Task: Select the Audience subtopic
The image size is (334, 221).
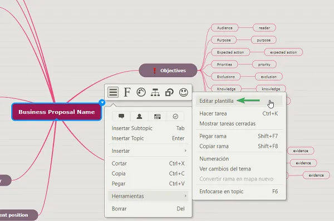Action: (x=224, y=28)
